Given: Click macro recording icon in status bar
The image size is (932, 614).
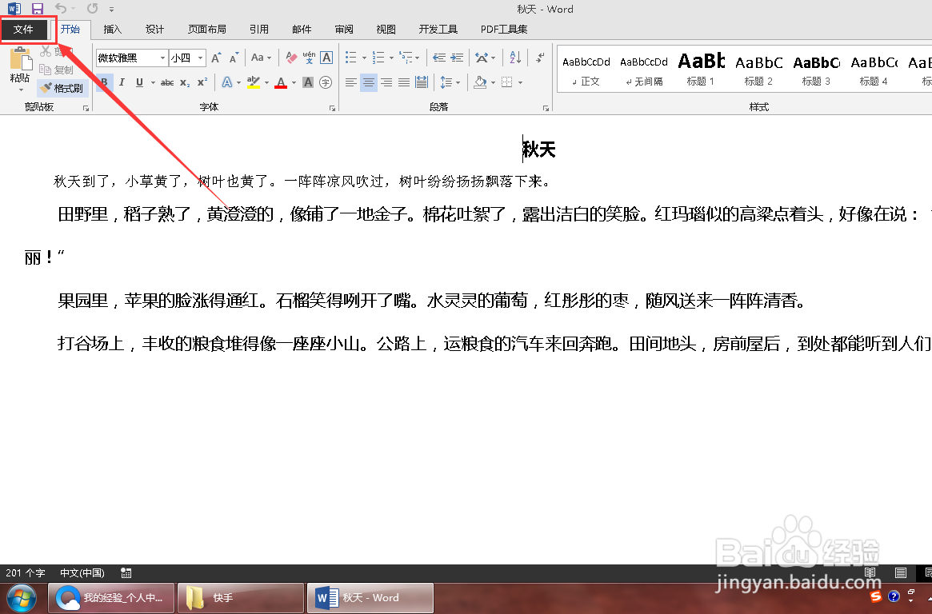Looking at the screenshot, I should coord(126,573).
